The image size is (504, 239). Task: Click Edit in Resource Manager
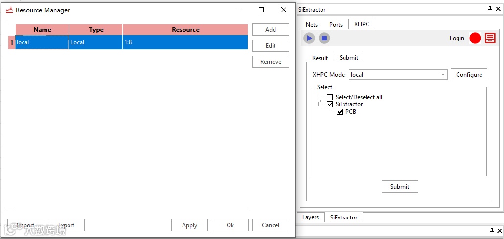pos(271,46)
